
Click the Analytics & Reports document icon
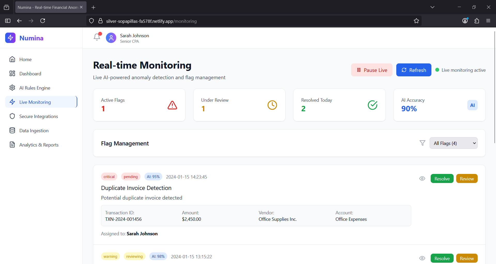[x=12, y=145]
